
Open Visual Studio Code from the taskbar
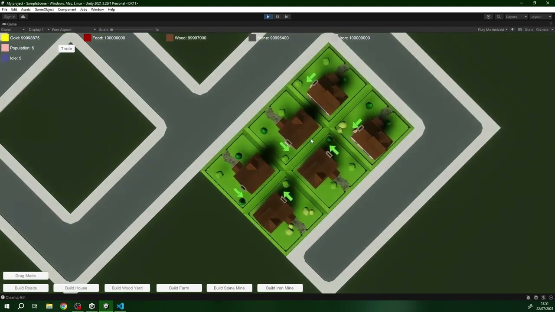tap(120, 306)
